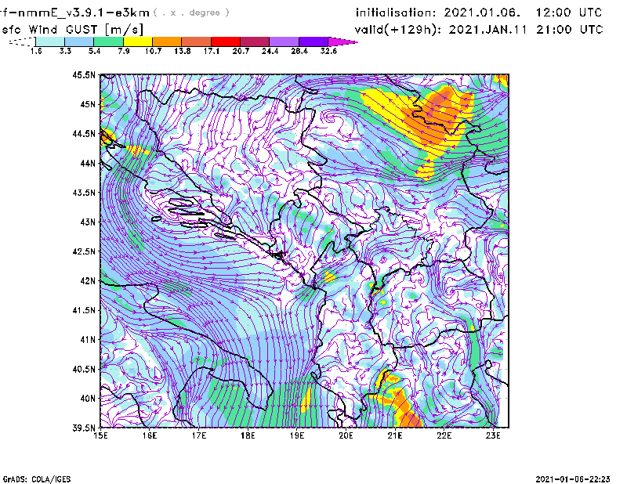
Task: Click legend value "1.6"
Action: pos(36,51)
